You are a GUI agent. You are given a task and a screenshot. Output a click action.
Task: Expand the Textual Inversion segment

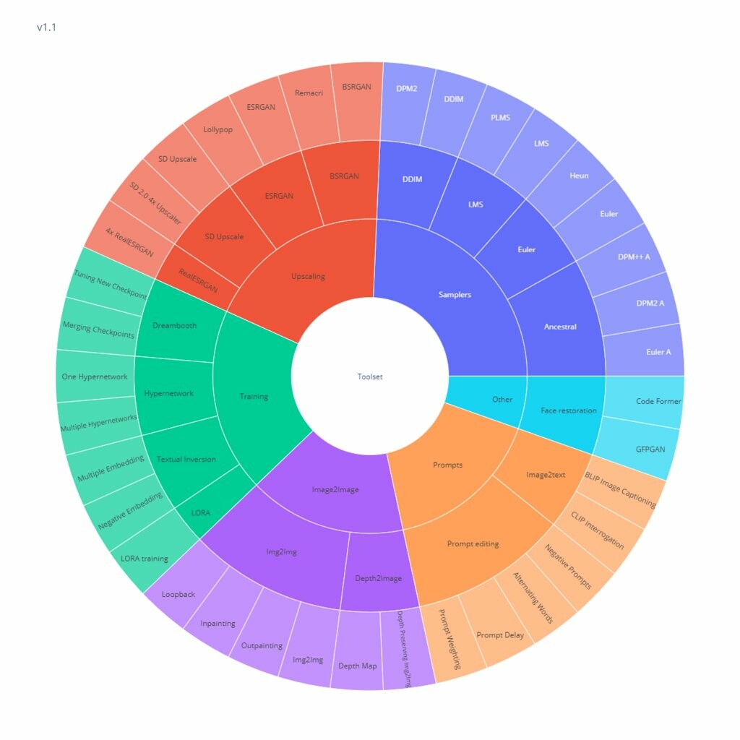click(186, 459)
